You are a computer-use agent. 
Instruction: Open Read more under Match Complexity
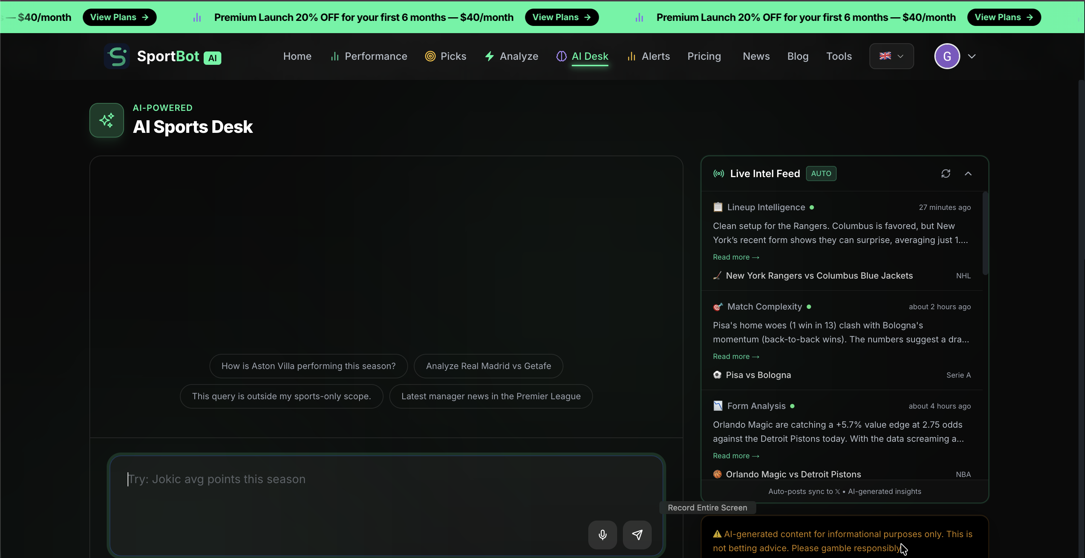tap(736, 357)
